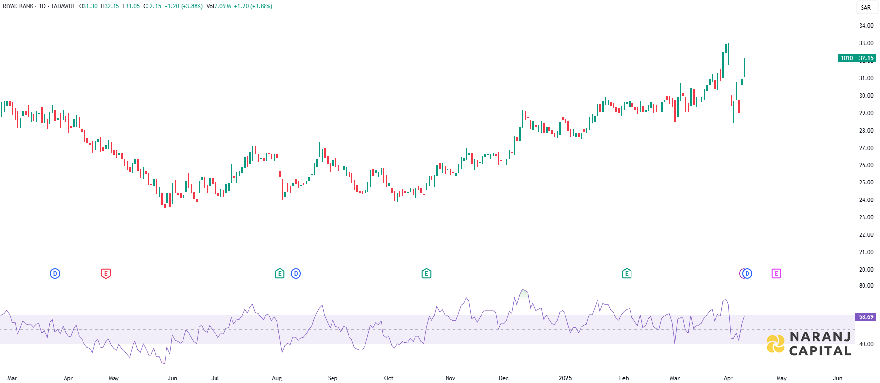
Task: Click the 2025 year label on time axis
Action: point(565,378)
